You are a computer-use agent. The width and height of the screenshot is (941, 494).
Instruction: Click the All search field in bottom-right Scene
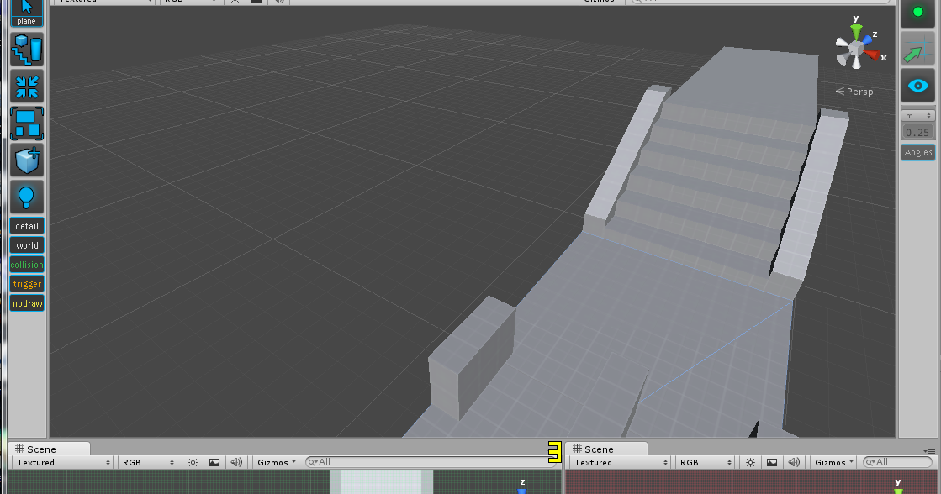pyautogui.click(x=897, y=461)
